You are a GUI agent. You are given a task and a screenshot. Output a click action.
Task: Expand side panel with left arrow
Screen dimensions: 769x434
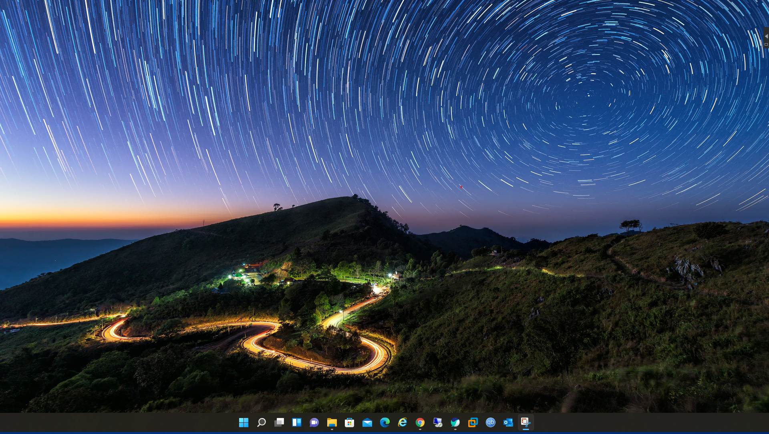tap(766, 36)
